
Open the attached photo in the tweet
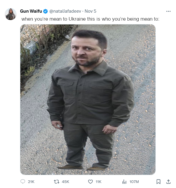[x=88, y=99]
